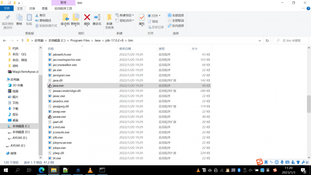Open the Move to command

pyautogui.click(x=65, y=20)
